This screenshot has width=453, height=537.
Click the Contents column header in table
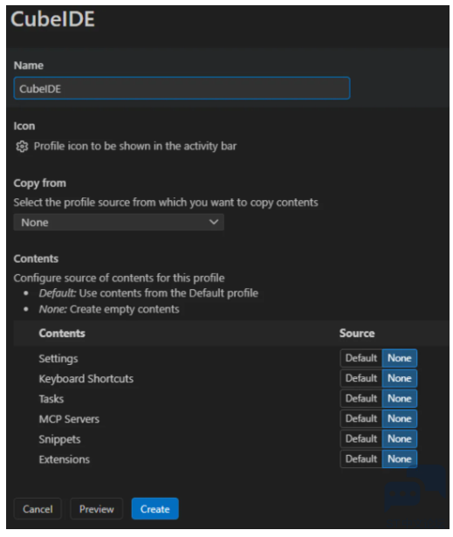(x=62, y=334)
